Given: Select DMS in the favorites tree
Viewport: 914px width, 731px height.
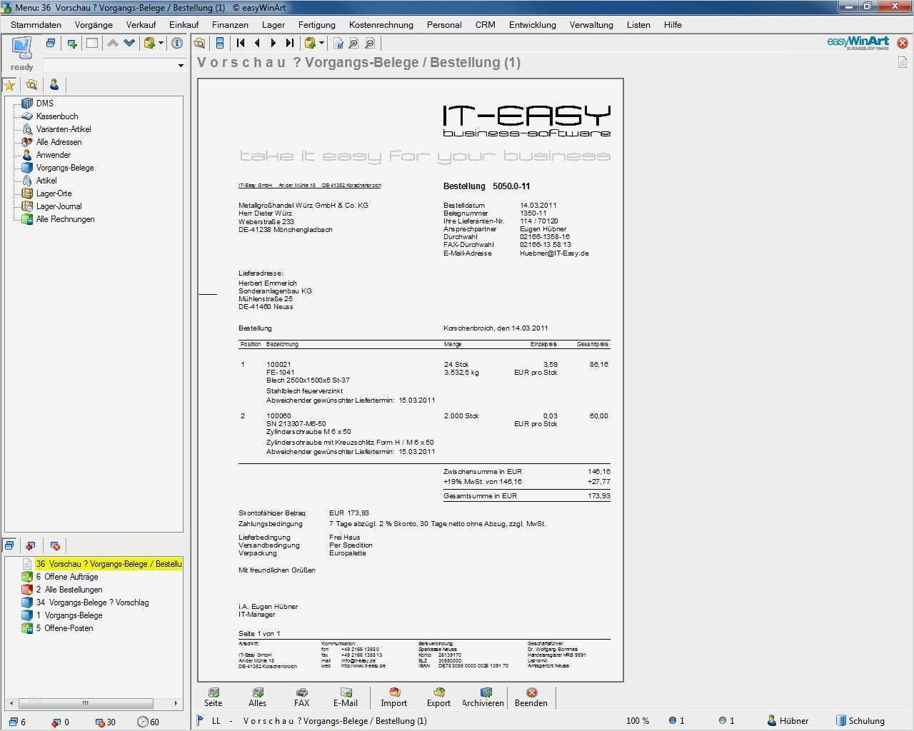Looking at the screenshot, I should click(45, 104).
